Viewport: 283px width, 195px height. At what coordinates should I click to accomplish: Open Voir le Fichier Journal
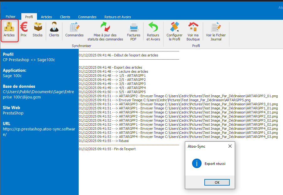pos(216,31)
